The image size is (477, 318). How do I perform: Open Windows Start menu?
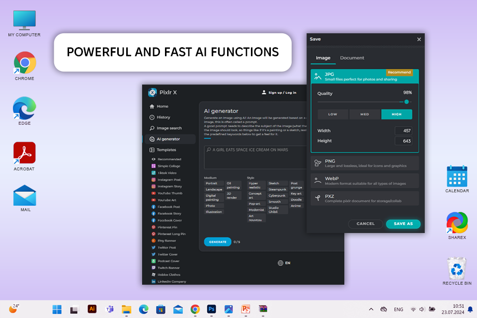click(57, 310)
